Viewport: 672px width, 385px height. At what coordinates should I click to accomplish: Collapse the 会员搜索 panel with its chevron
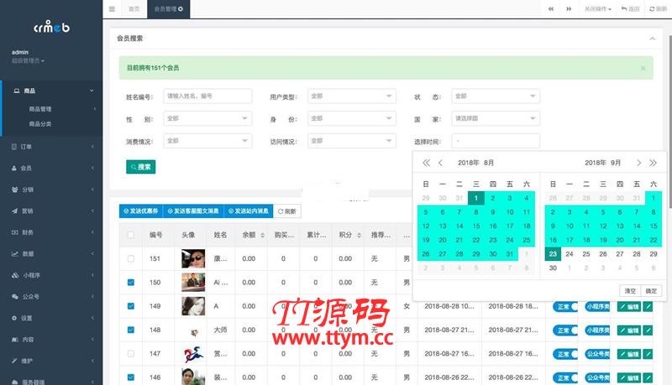(653, 39)
